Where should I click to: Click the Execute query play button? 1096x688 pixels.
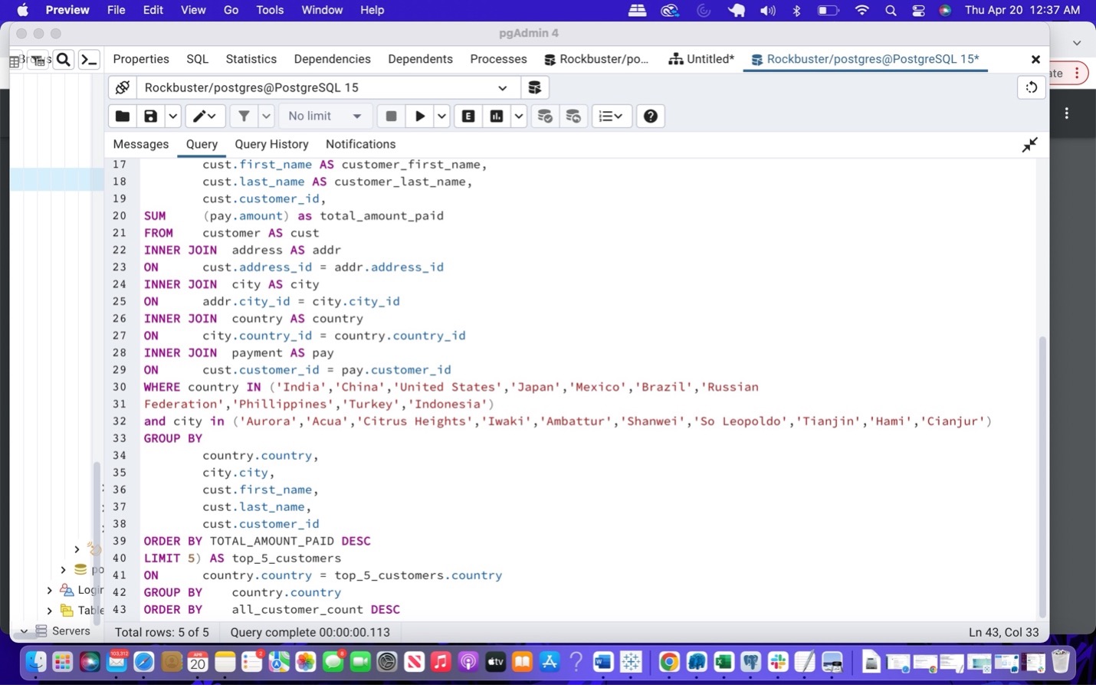[x=420, y=116]
